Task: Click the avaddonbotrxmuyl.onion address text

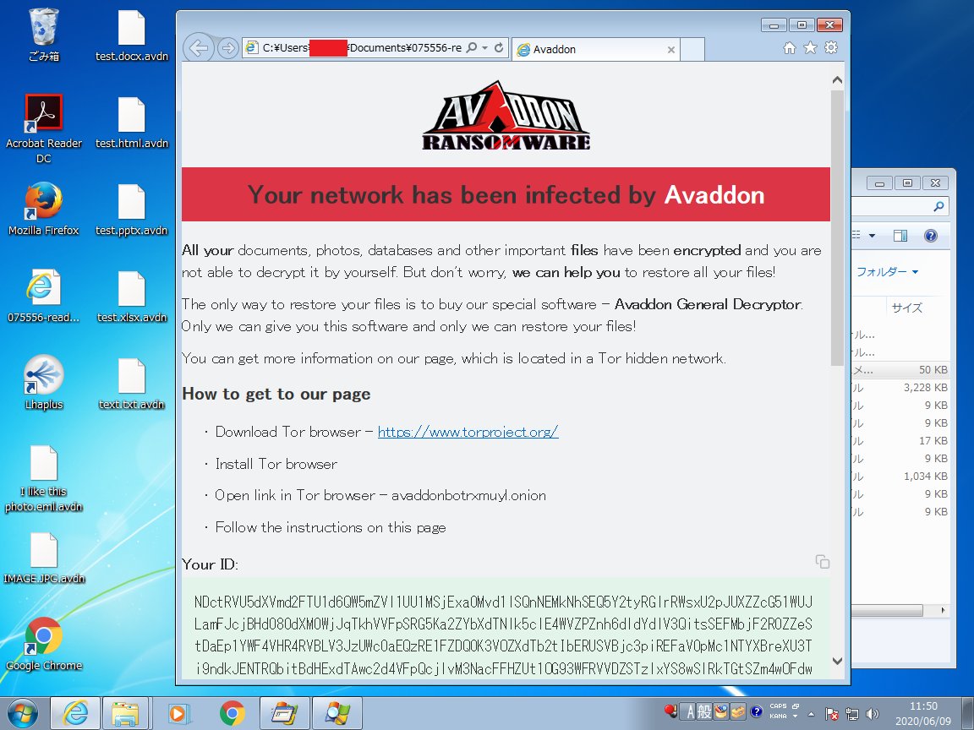Action: (x=468, y=495)
